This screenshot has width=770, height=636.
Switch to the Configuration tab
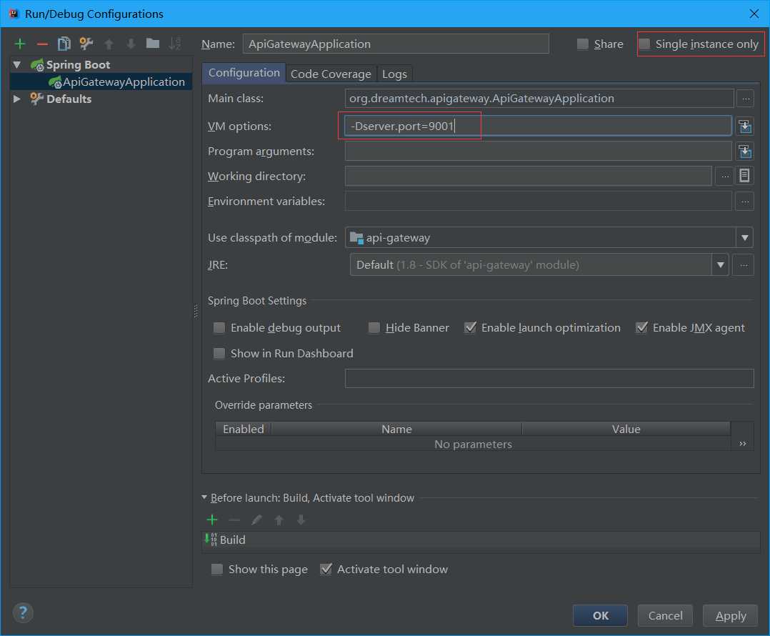pos(244,73)
